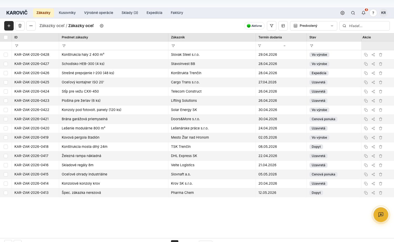Copy order KAR-ZAK-2026-0422
The height and width of the screenshot is (242, 394).
(x=366, y=110)
